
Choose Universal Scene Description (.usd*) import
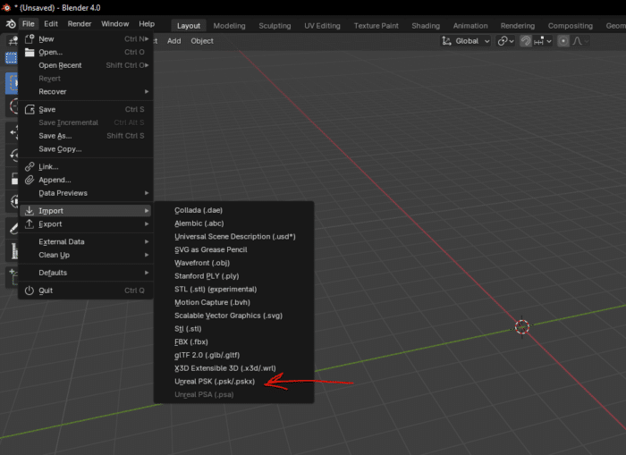coord(234,236)
